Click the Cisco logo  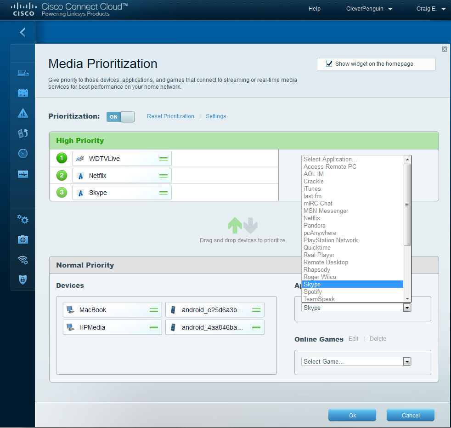23,9
